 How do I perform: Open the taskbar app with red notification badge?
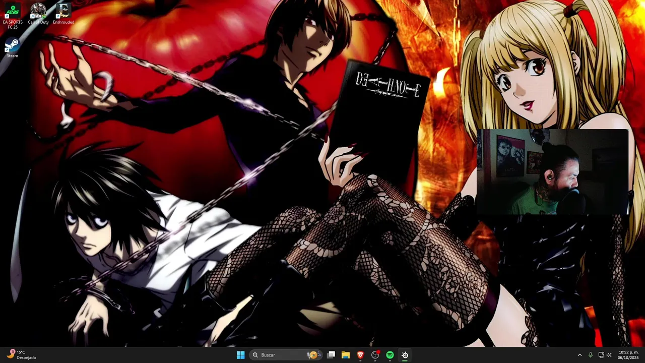[375, 355]
